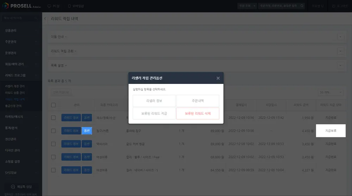Open 채널톡 상담 chat

pyautogui.click(x=21, y=187)
